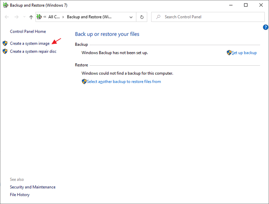
Task: Click the Back navigation arrow
Action: tap(7, 17)
